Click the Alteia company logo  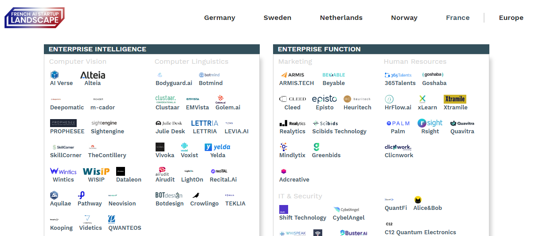click(x=93, y=75)
